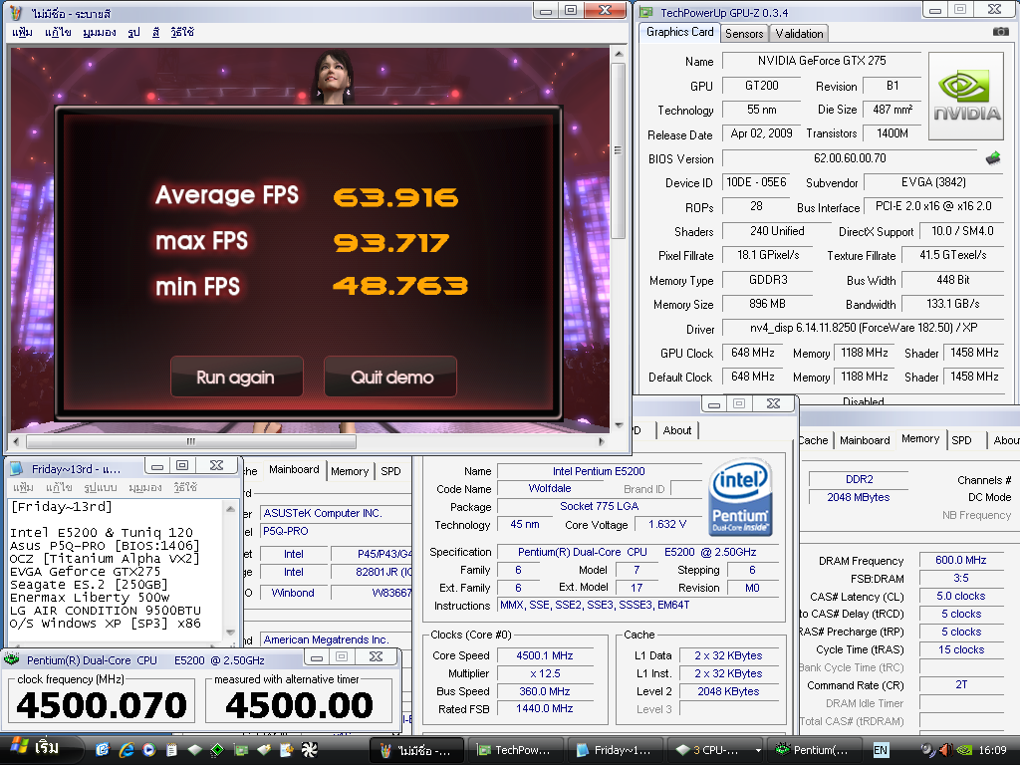The height and width of the screenshot is (765, 1020).
Task: Click the Paint vertical scrollbar down arrow
Action: click(x=619, y=424)
